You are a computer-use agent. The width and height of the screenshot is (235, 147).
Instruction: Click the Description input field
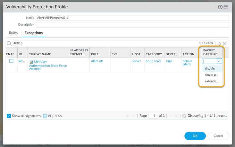pos(132,25)
